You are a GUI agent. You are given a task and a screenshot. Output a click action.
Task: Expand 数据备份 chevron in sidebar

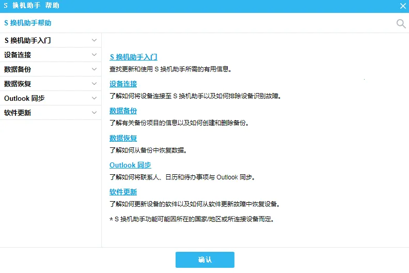94,69
